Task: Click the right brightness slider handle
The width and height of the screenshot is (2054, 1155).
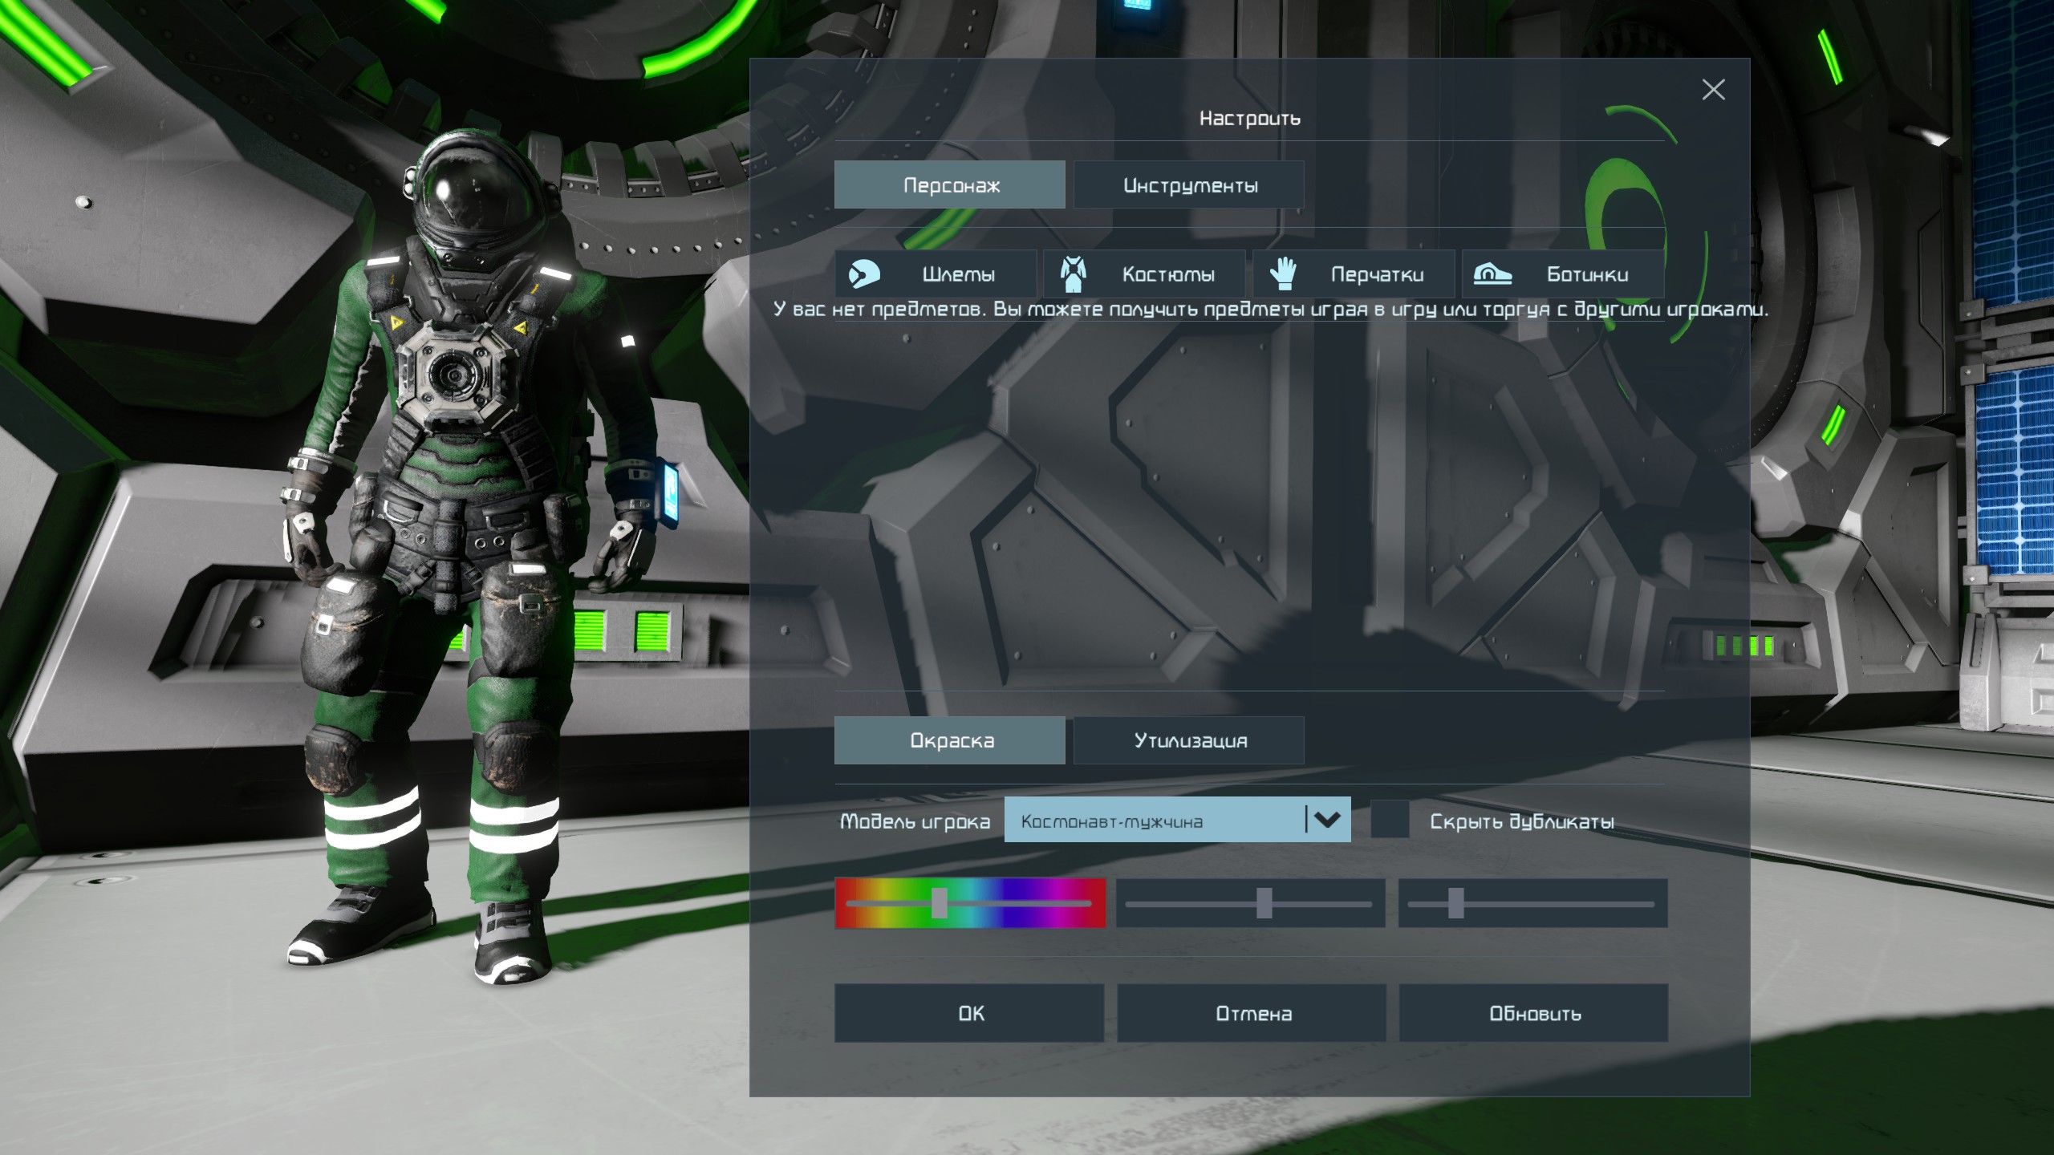Action: [1455, 903]
